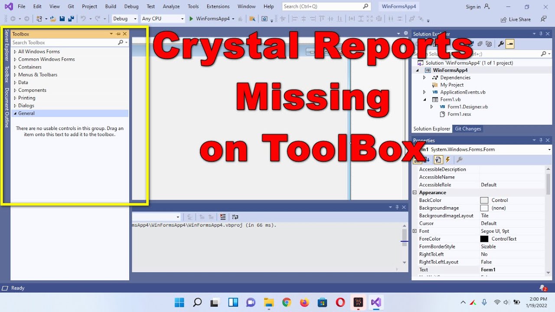Image resolution: width=555 pixels, height=312 pixels.
Task: Click the Save All toolbar icon
Action: (70, 19)
